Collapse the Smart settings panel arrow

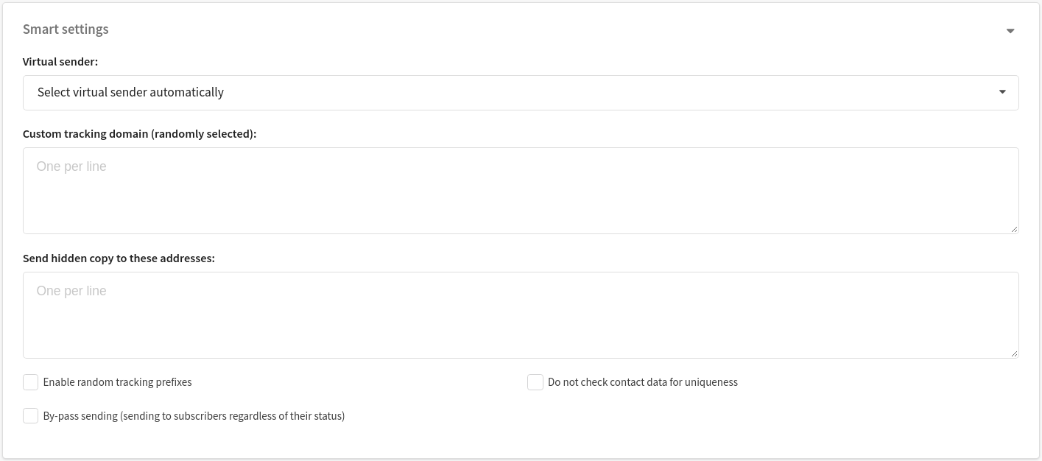point(1010,31)
